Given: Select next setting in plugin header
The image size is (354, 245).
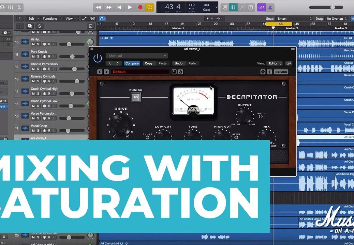Looking at the screenshot, I should (118, 64).
